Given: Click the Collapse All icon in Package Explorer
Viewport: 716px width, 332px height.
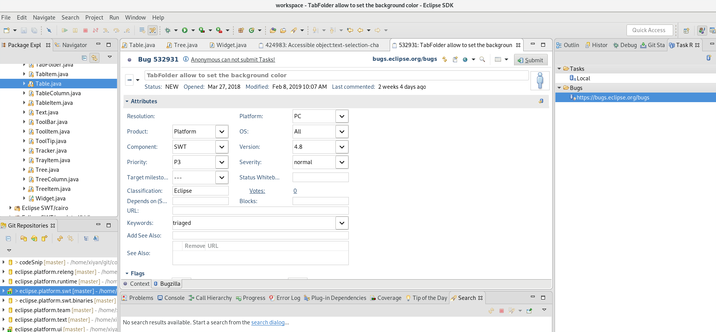Looking at the screenshot, I should coord(84,58).
